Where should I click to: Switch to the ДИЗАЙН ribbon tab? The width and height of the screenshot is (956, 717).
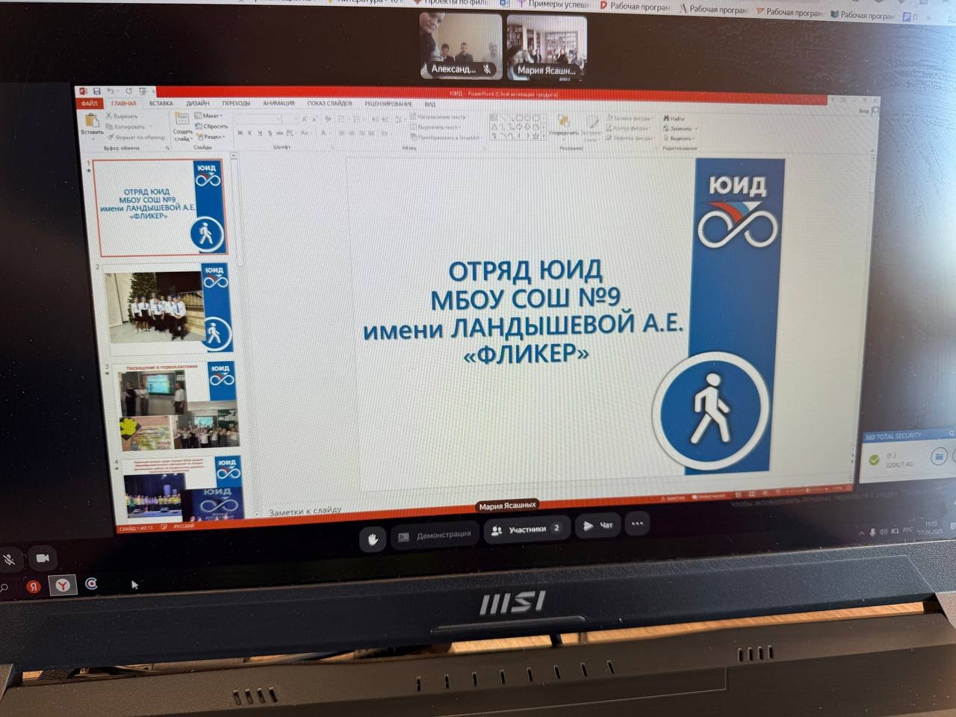[198, 104]
